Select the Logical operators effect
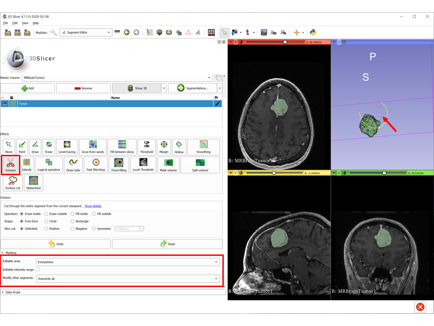Screen dimensions: 434x326 49,165
